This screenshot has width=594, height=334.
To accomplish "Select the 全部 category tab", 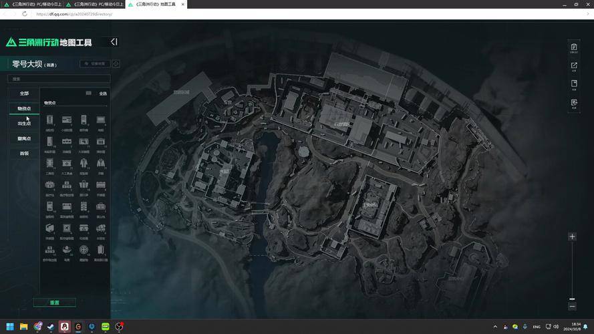I will click(x=24, y=94).
